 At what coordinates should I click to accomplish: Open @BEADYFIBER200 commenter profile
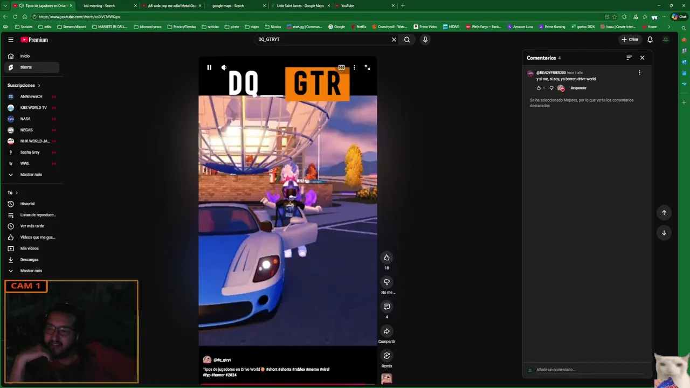[x=551, y=73]
